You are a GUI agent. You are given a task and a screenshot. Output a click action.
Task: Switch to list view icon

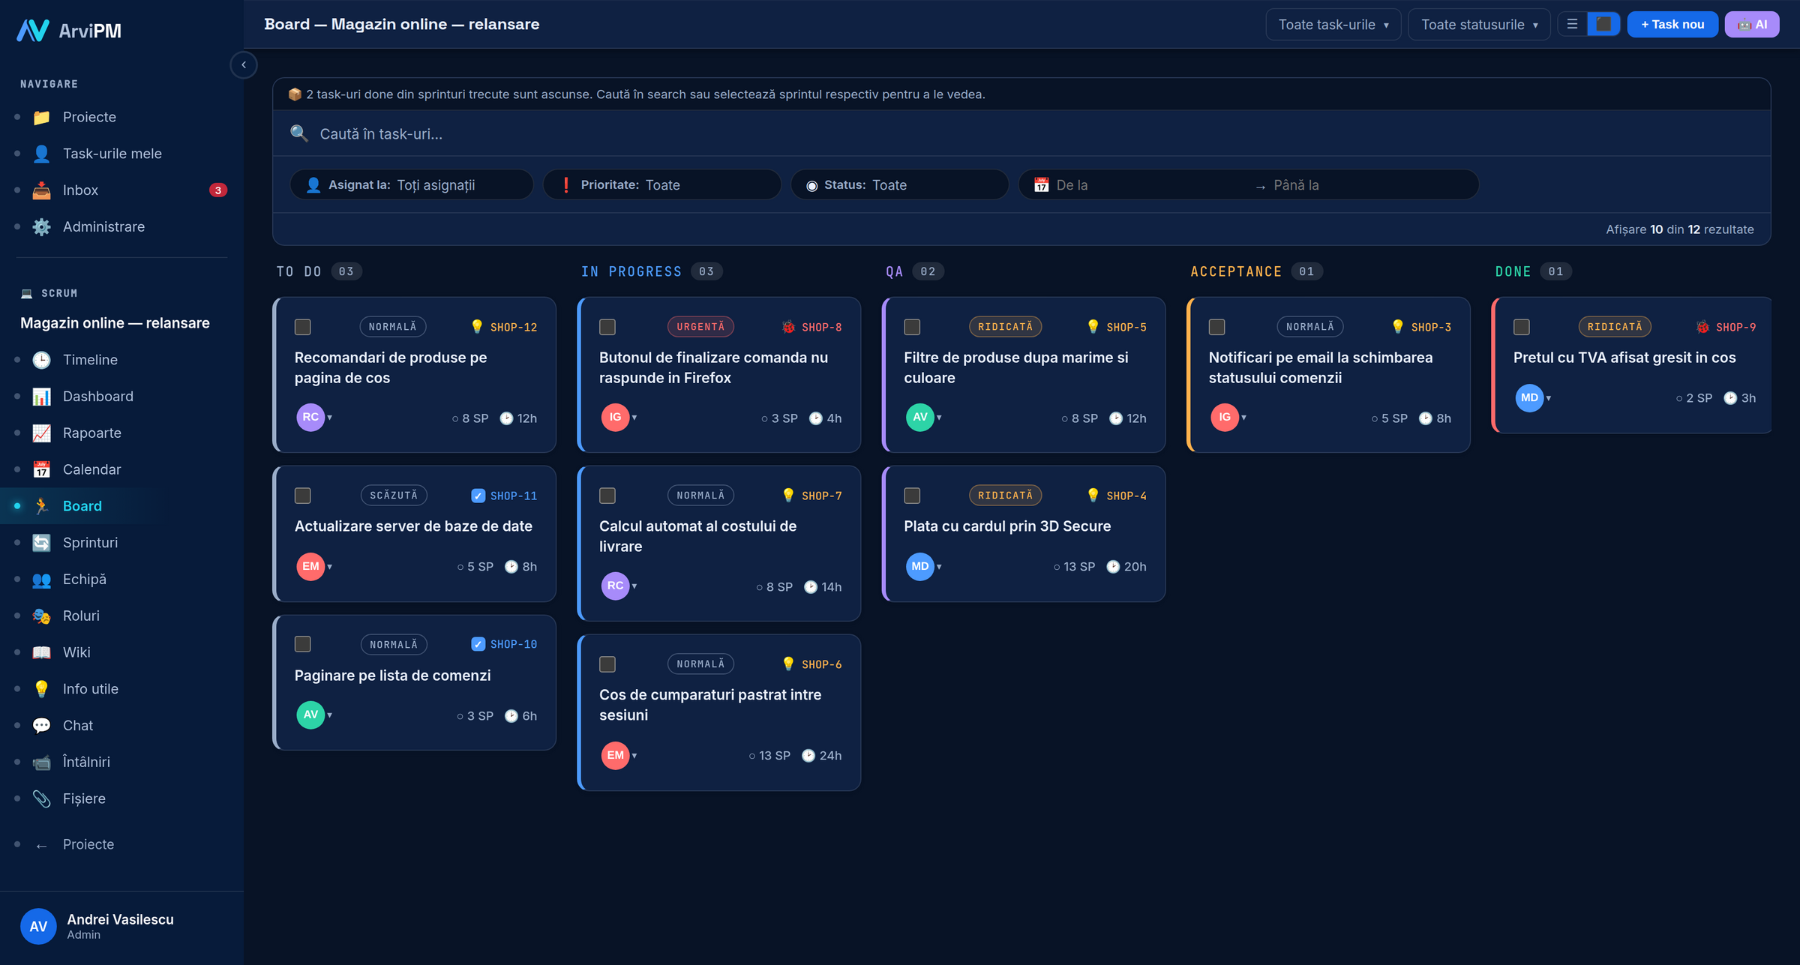click(x=1572, y=25)
